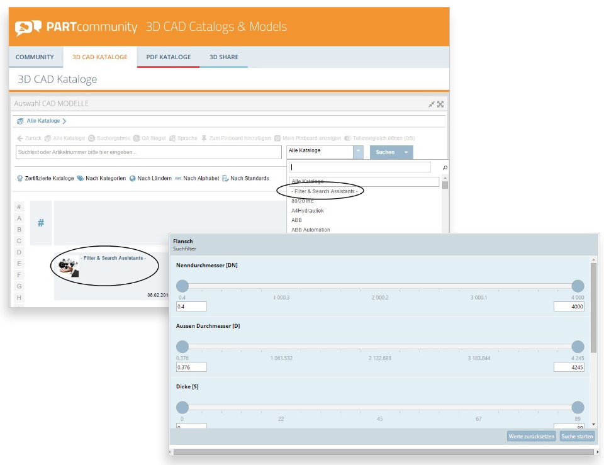Jump to letter G in index
This screenshot has width=604, height=465.
point(19,286)
